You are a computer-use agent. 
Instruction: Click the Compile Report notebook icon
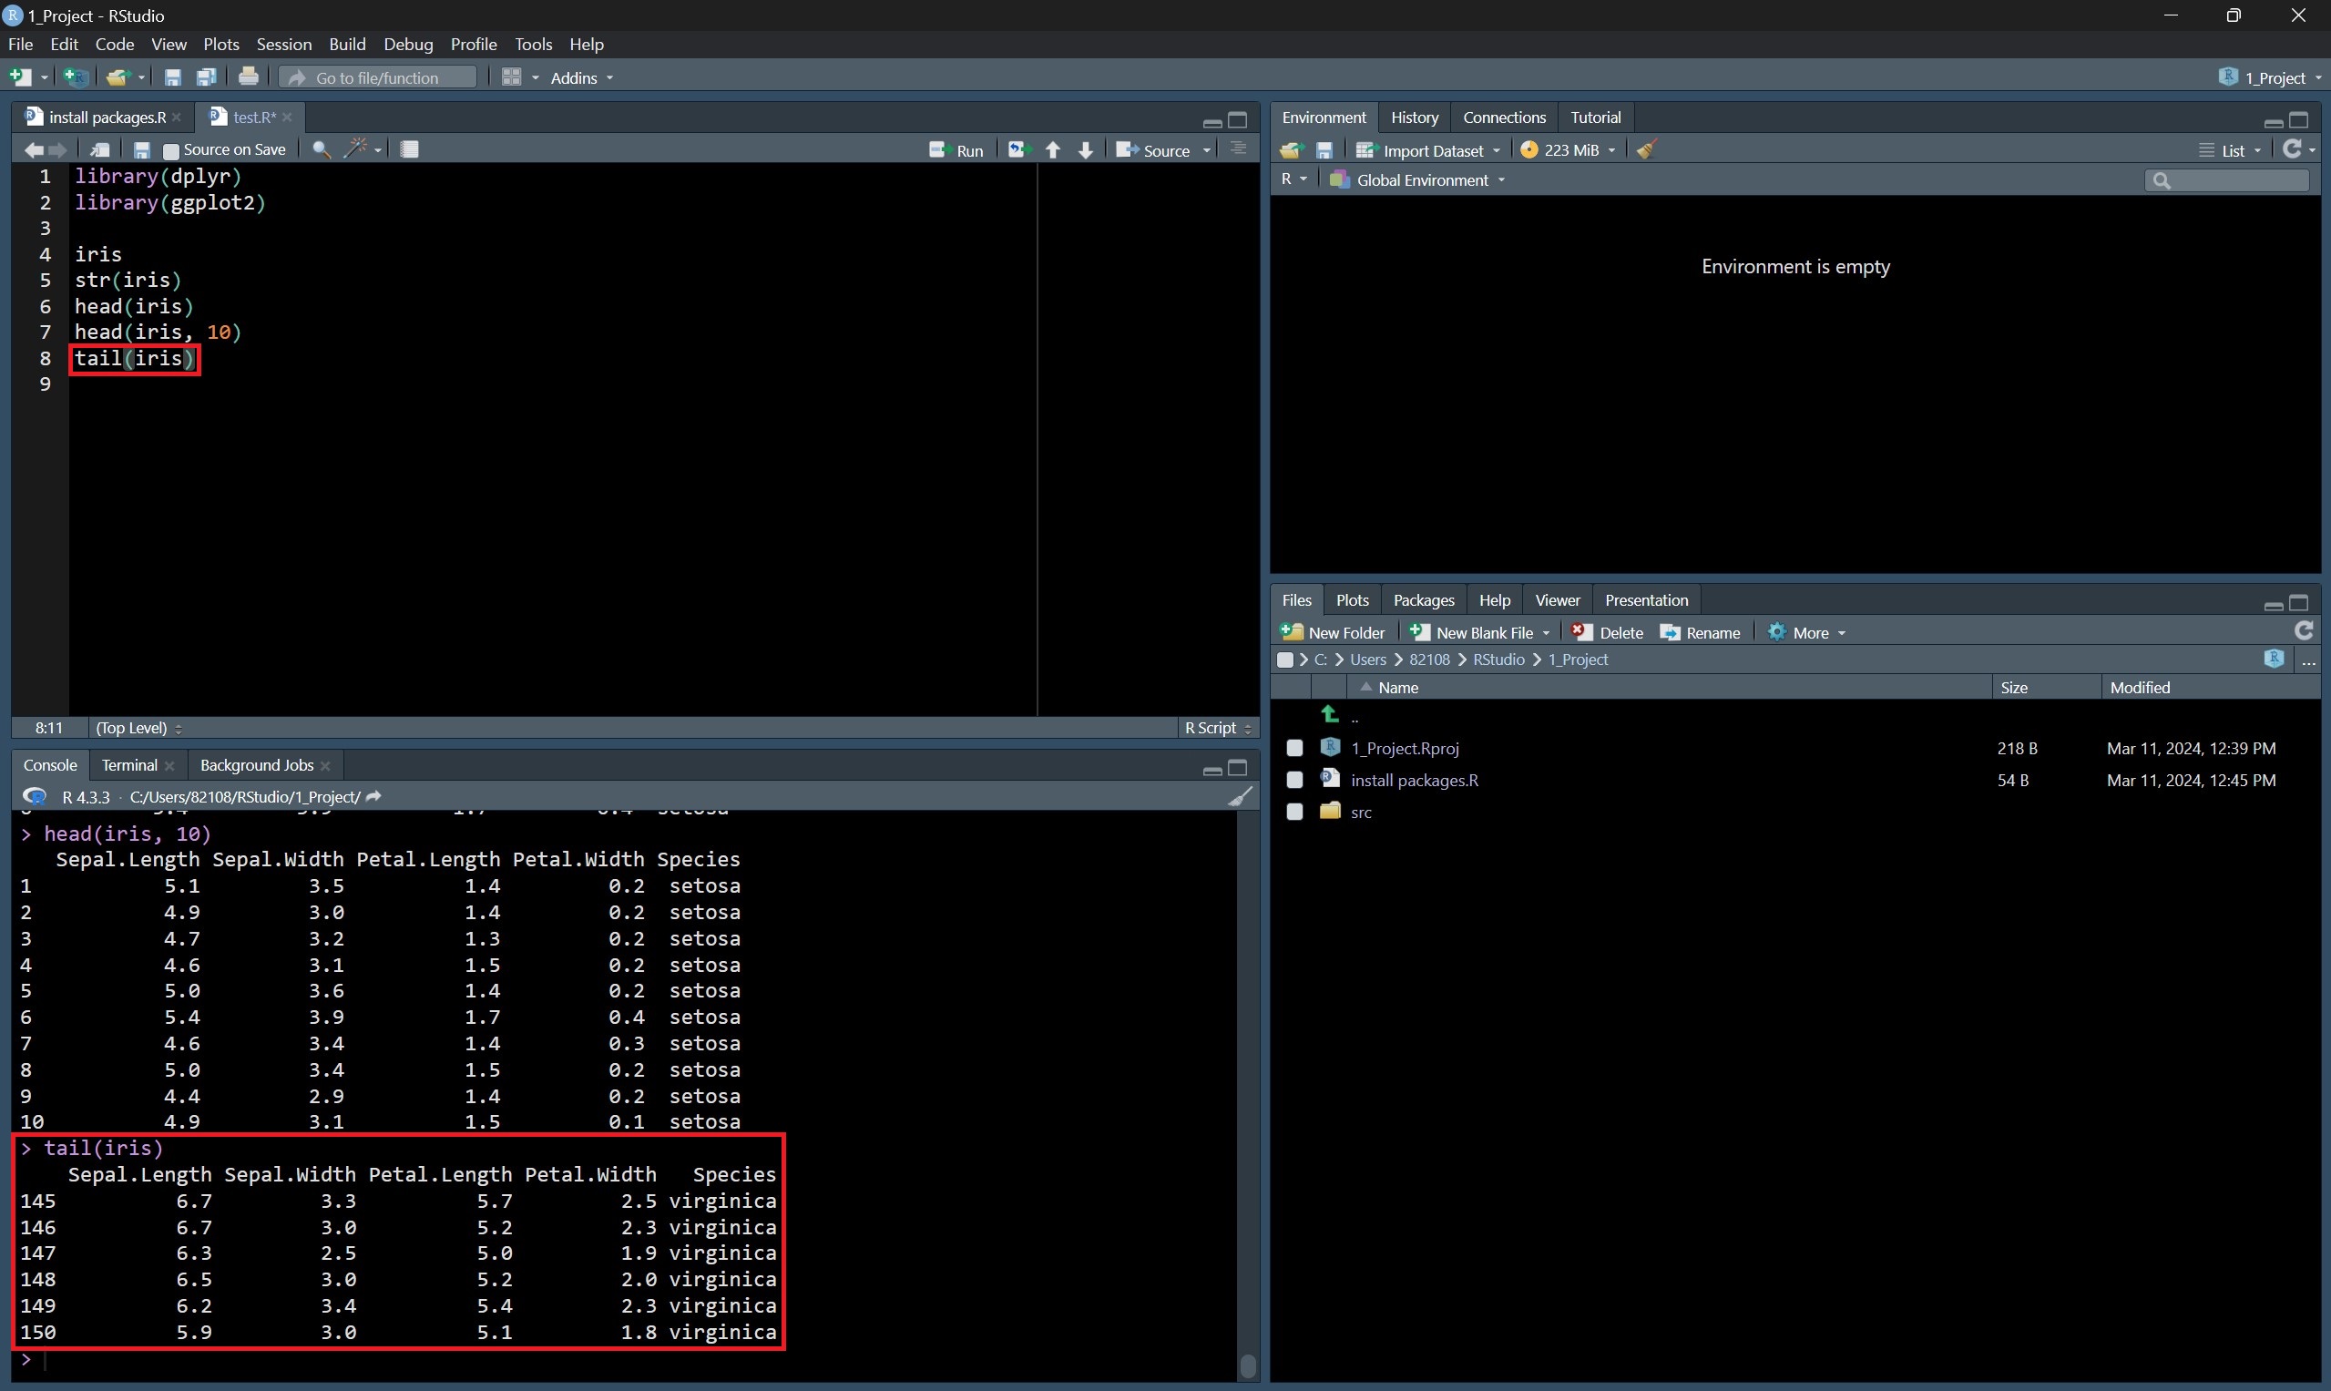click(410, 150)
